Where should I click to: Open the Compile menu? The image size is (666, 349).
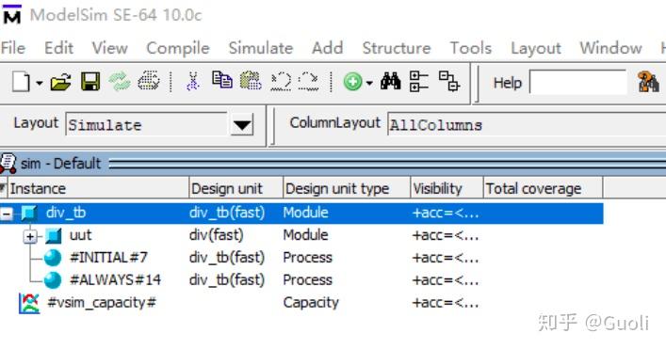pyautogui.click(x=178, y=48)
